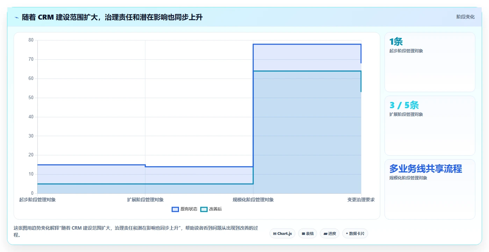Click the 扩展阶段管理对象 caption under 3 / 5条
The width and height of the screenshot is (489, 252).
(x=406, y=114)
